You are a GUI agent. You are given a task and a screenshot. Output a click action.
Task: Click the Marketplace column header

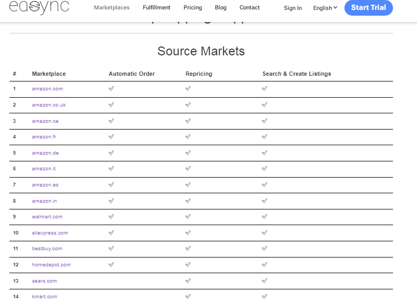click(49, 74)
